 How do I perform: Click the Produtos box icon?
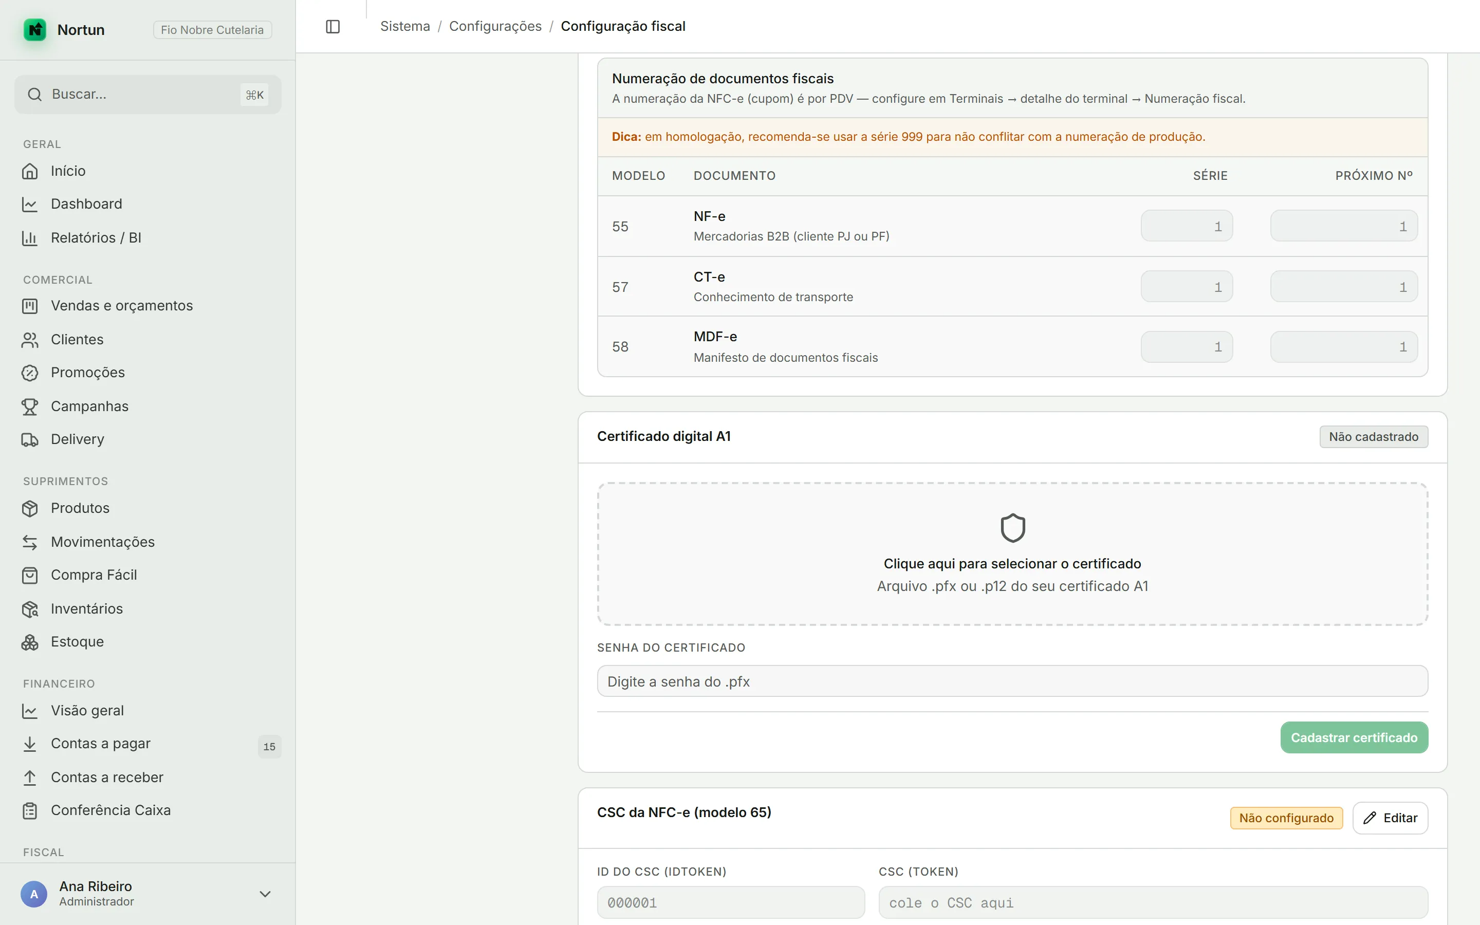(x=30, y=508)
